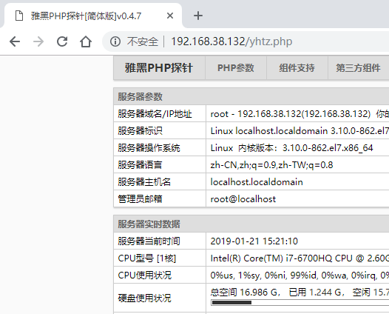This screenshot has height=314, width=389.
Task: Click the root@localhost admin email
Action: [x=243, y=199]
